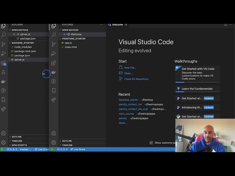Click Live Share in the frontend_starter status bar
235x176 pixels.
coord(78,149)
